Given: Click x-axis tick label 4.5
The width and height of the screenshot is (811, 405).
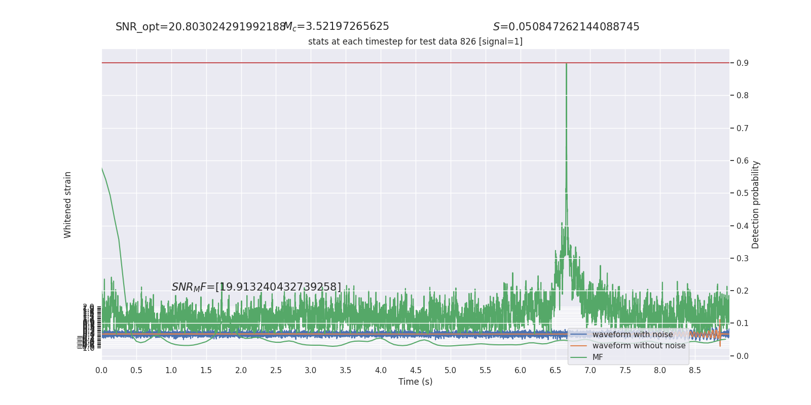Looking at the screenshot, I should (x=416, y=371).
